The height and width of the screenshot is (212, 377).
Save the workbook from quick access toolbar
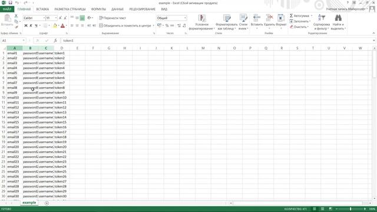pos(11,3)
